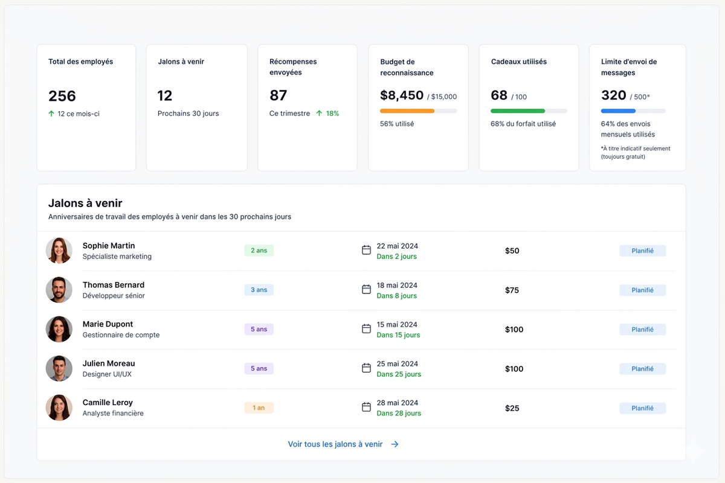Click the 1 an badge for Camille Leroy
725x483 pixels.
259,408
